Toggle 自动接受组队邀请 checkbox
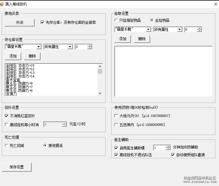The height and width of the screenshot is (186, 219). 173,155
